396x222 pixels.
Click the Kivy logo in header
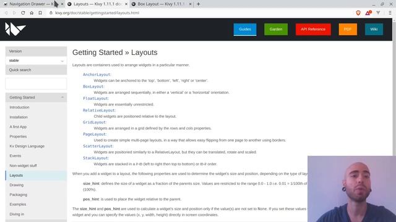point(15,29)
